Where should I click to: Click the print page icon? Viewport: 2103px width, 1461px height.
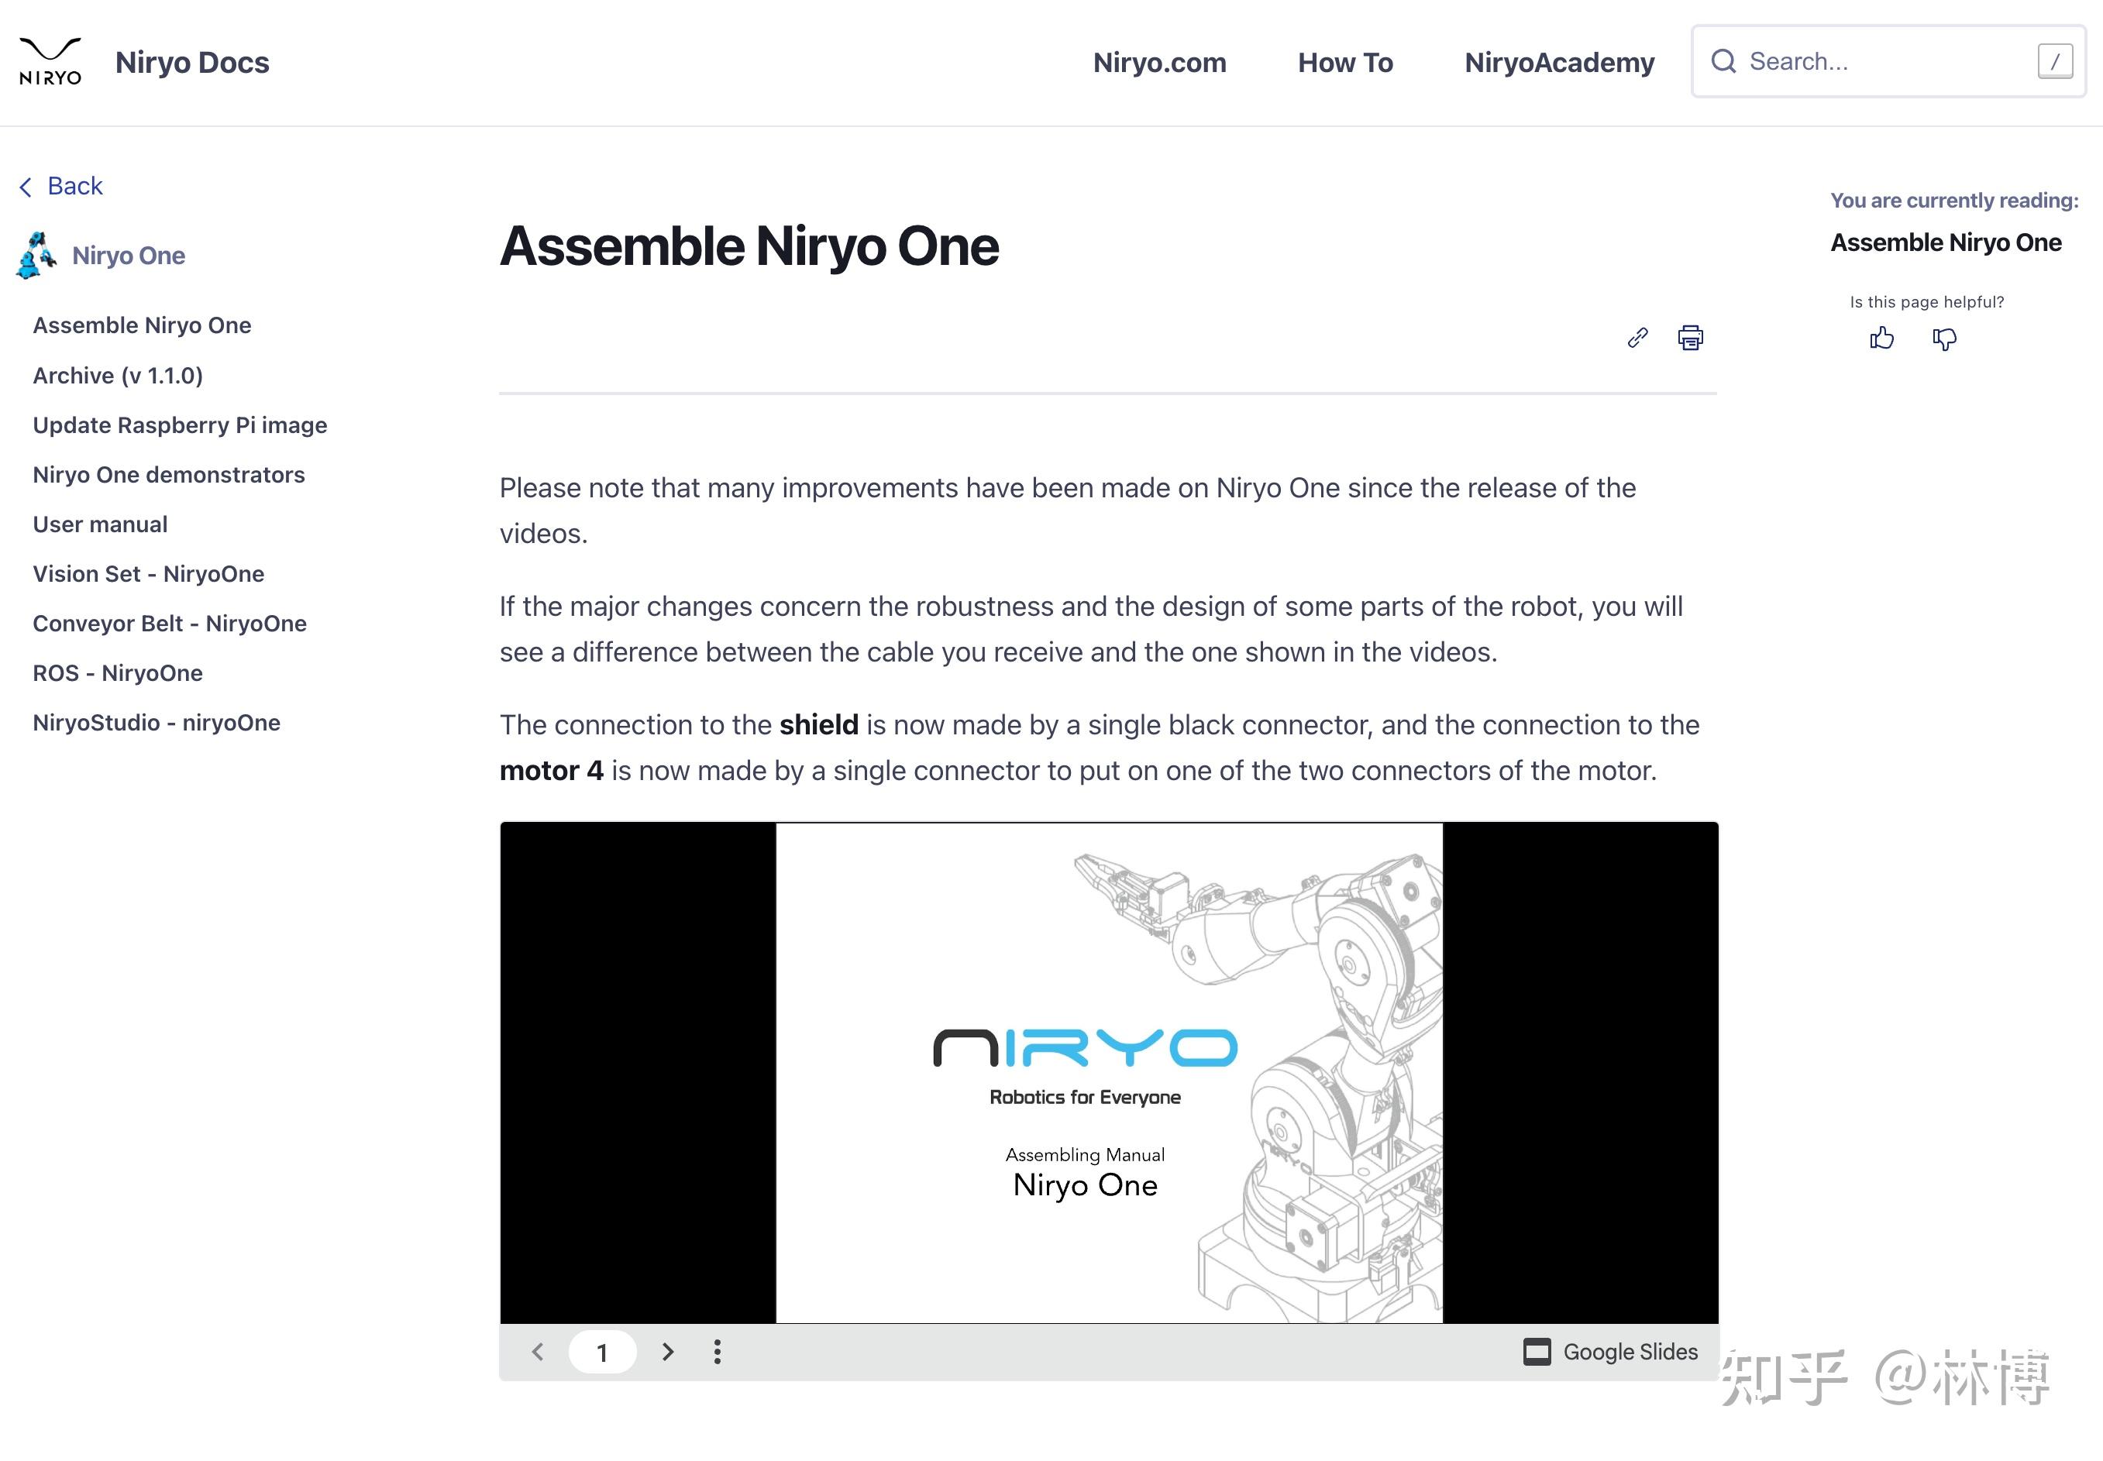click(1690, 338)
